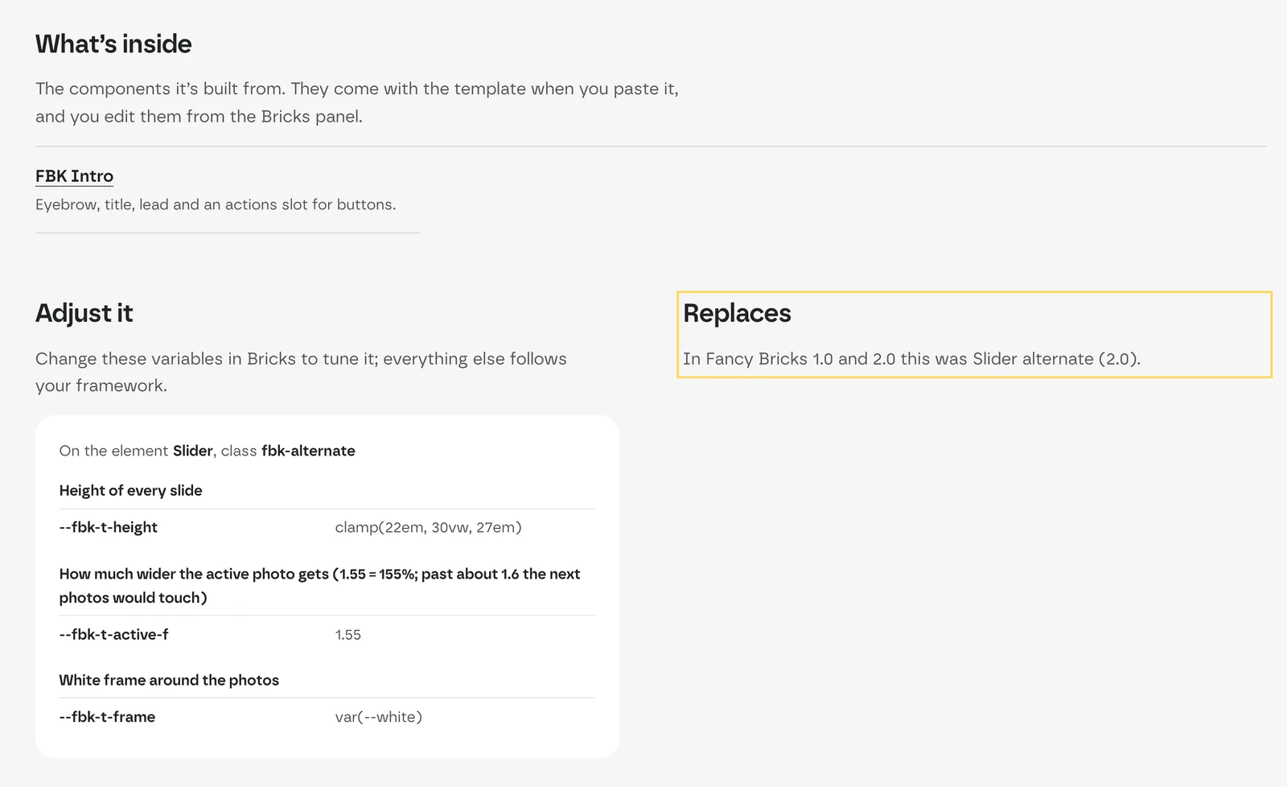Viewport: 1287px width, 787px height.
Task: Click the 'Replaces' heading
Action: tap(737, 312)
